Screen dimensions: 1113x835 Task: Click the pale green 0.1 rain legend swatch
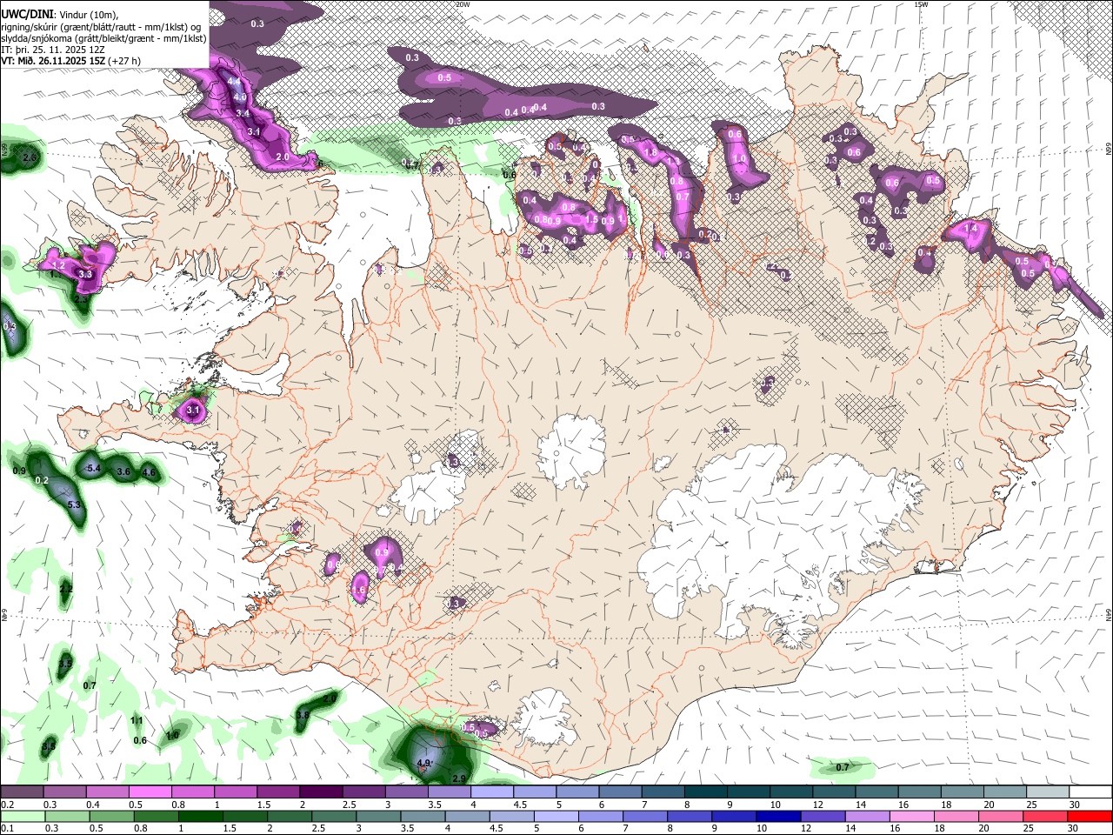(x=22, y=816)
